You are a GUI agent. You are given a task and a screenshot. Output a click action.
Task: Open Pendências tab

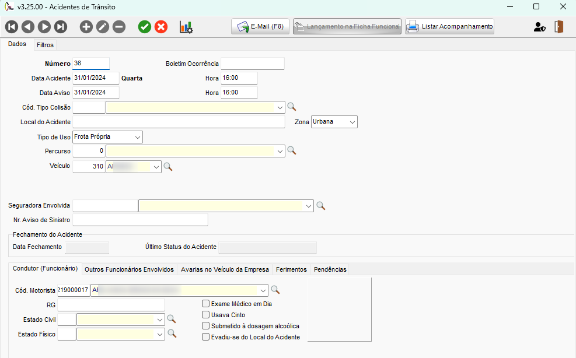point(330,269)
